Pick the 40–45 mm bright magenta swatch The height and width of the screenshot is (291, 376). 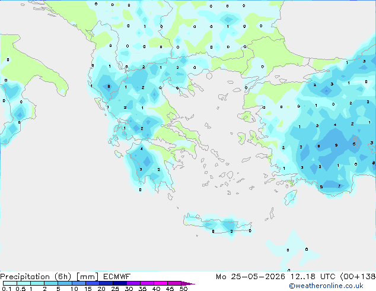coord(161,283)
